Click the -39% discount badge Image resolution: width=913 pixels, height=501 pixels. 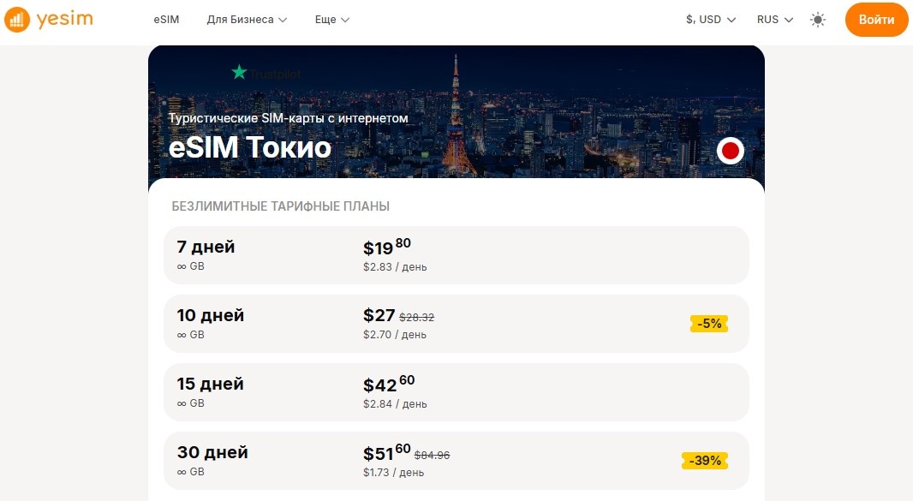[x=705, y=461]
